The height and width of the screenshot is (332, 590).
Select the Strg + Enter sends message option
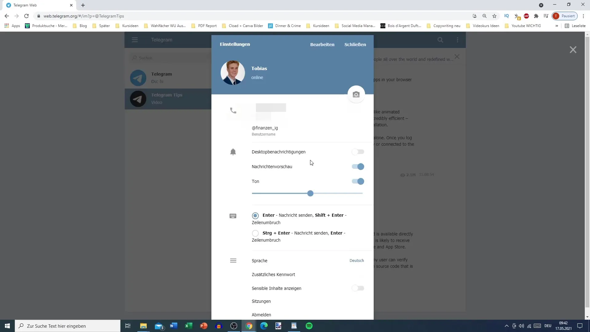[x=255, y=233]
